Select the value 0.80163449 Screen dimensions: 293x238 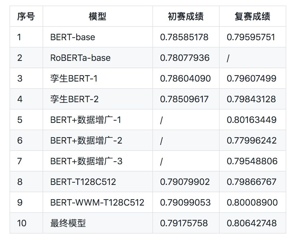[x=252, y=120]
